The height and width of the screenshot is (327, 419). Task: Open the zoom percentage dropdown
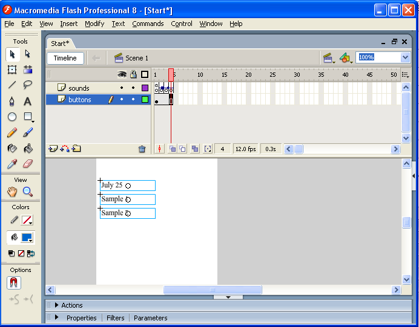pyautogui.click(x=405, y=57)
